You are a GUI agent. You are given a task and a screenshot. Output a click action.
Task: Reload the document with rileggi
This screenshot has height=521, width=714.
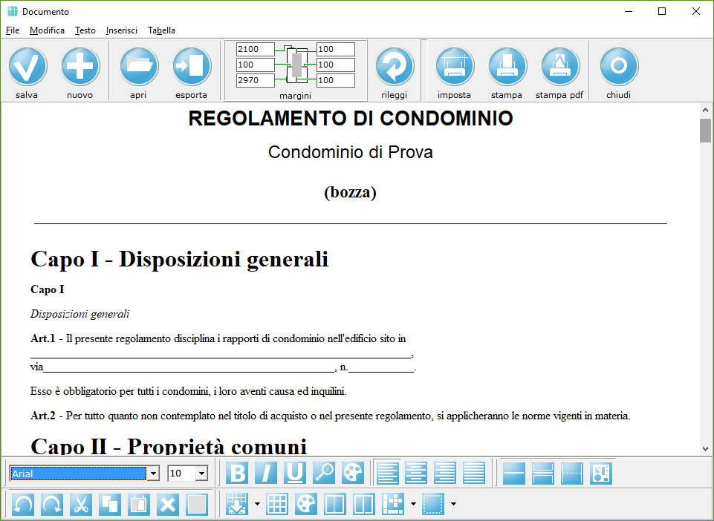(x=395, y=67)
